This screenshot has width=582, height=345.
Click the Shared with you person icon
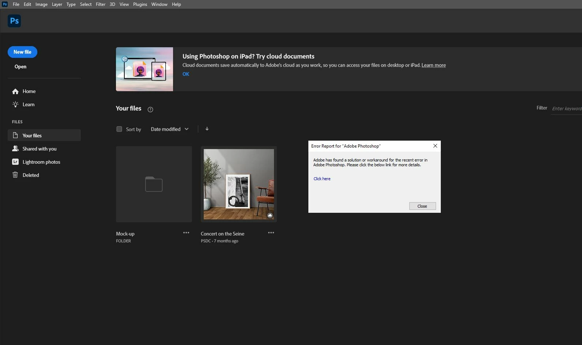pos(15,149)
